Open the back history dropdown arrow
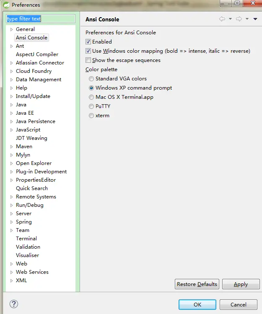This screenshot has width=262, height=314. click(230, 19)
